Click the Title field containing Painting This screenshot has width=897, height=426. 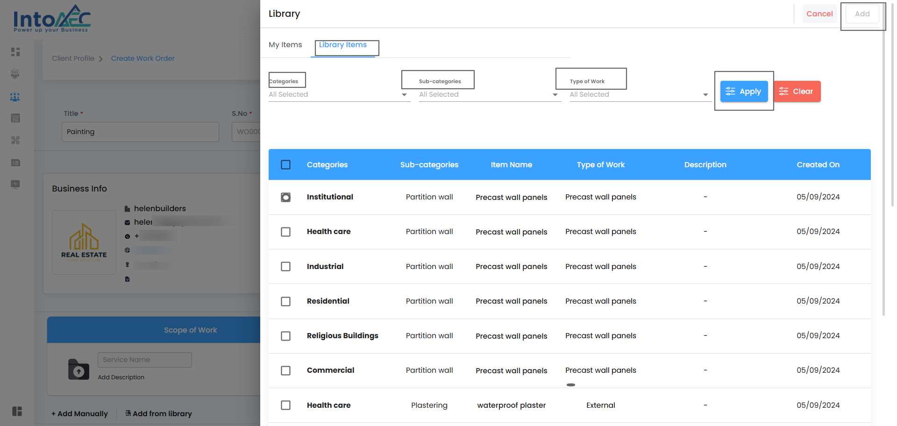(x=140, y=132)
